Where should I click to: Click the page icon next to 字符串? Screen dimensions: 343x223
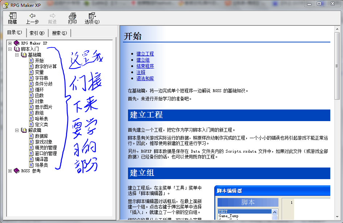31,78
